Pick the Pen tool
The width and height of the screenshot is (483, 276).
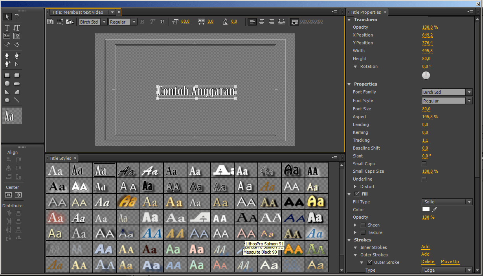[x=7, y=56]
